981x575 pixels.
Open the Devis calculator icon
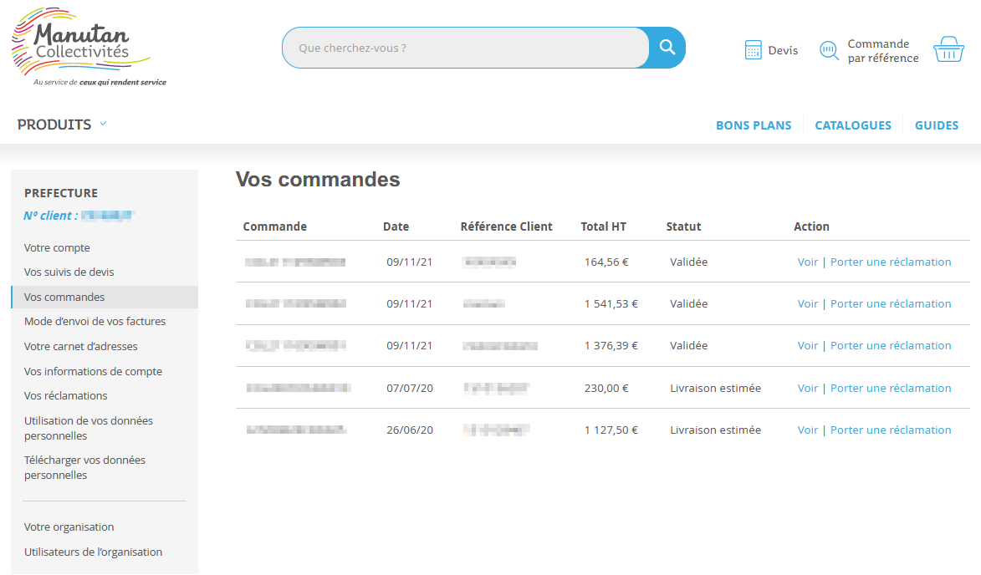click(754, 49)
